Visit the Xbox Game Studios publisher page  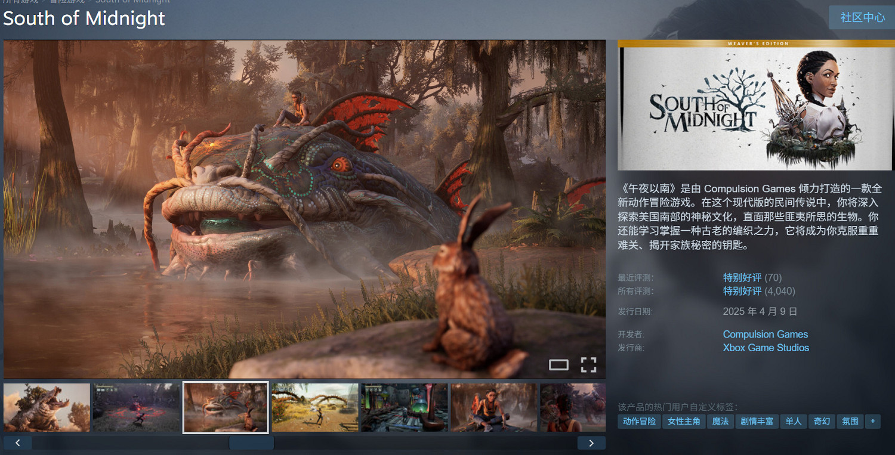[766, 348]
